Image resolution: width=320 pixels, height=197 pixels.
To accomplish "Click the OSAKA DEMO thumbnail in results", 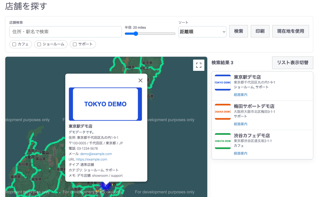I will [x=223, y=112].
